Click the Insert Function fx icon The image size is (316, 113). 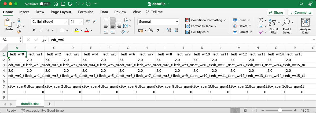44,40
